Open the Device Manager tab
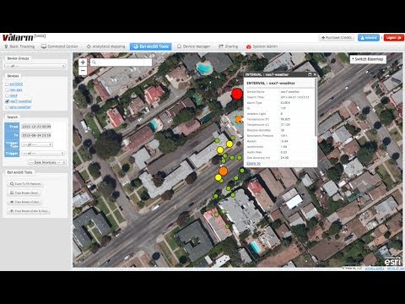The width and height of the screenshot is (405, 304). pos(194,46)
